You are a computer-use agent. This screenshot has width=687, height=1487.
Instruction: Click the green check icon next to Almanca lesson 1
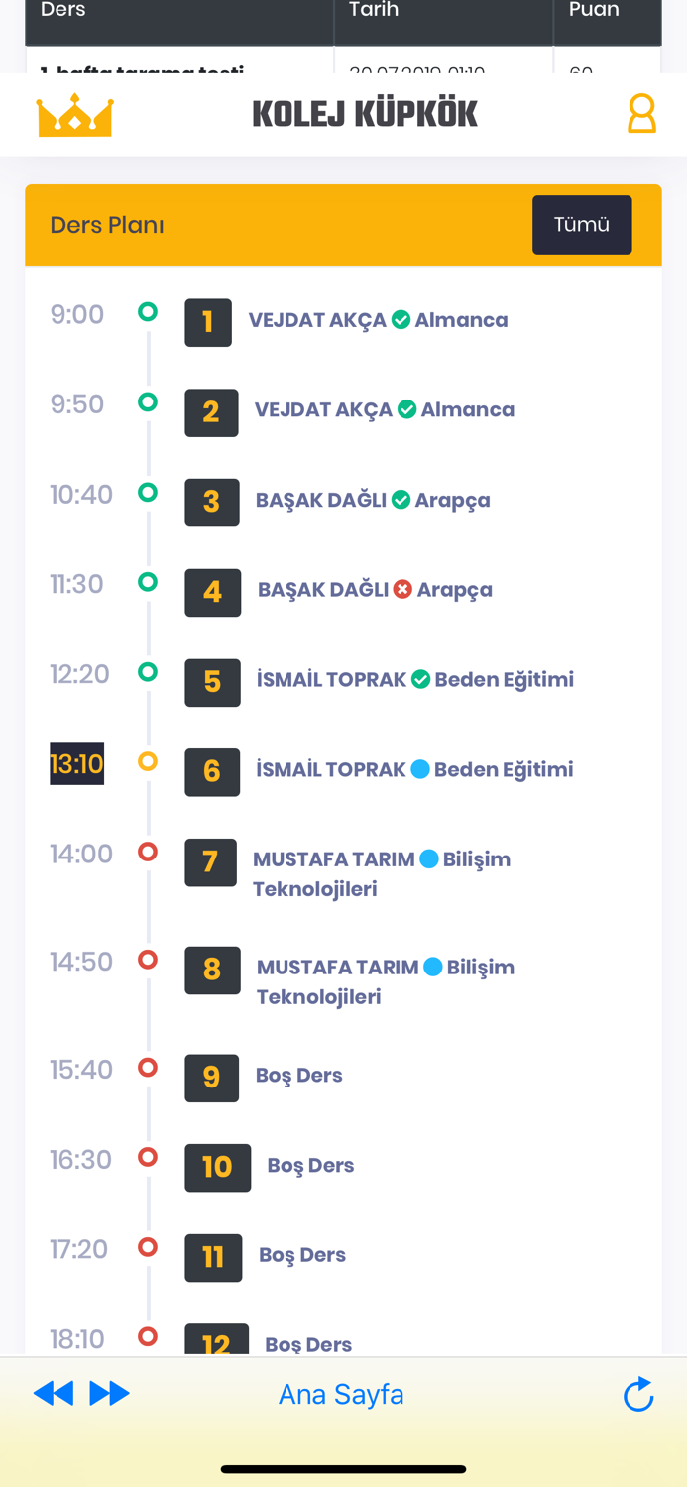(401, 319)
